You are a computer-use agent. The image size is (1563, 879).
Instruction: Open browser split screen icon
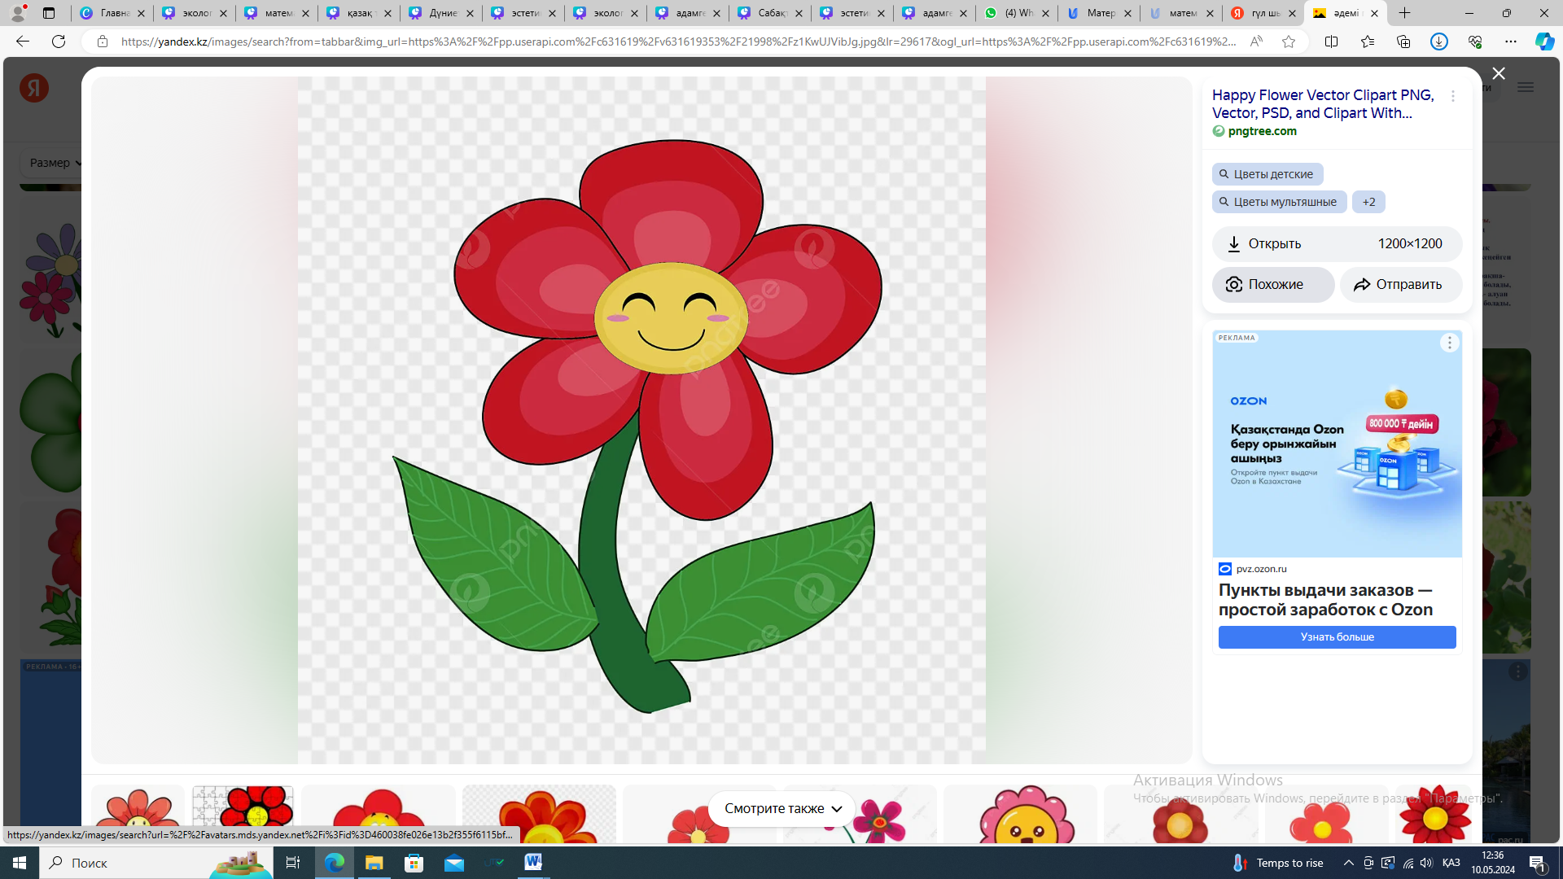pos(1331,42)
